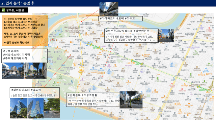
Task: Click the #구축아파트 hashtag text box
Action: [25, 56]
